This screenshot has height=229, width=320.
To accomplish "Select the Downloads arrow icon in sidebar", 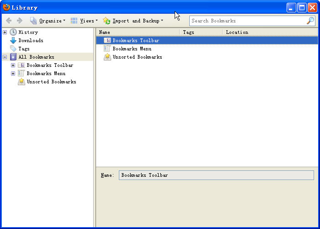I will pos(13,40).
